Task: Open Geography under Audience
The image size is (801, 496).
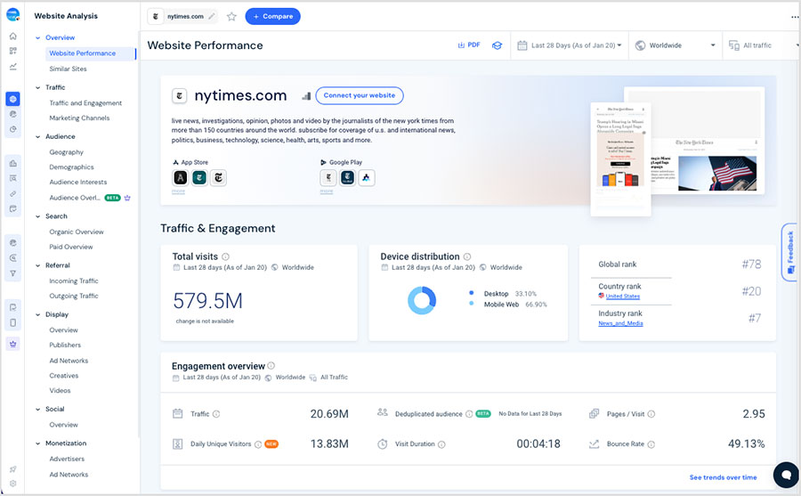Action: tap(66, 152)
